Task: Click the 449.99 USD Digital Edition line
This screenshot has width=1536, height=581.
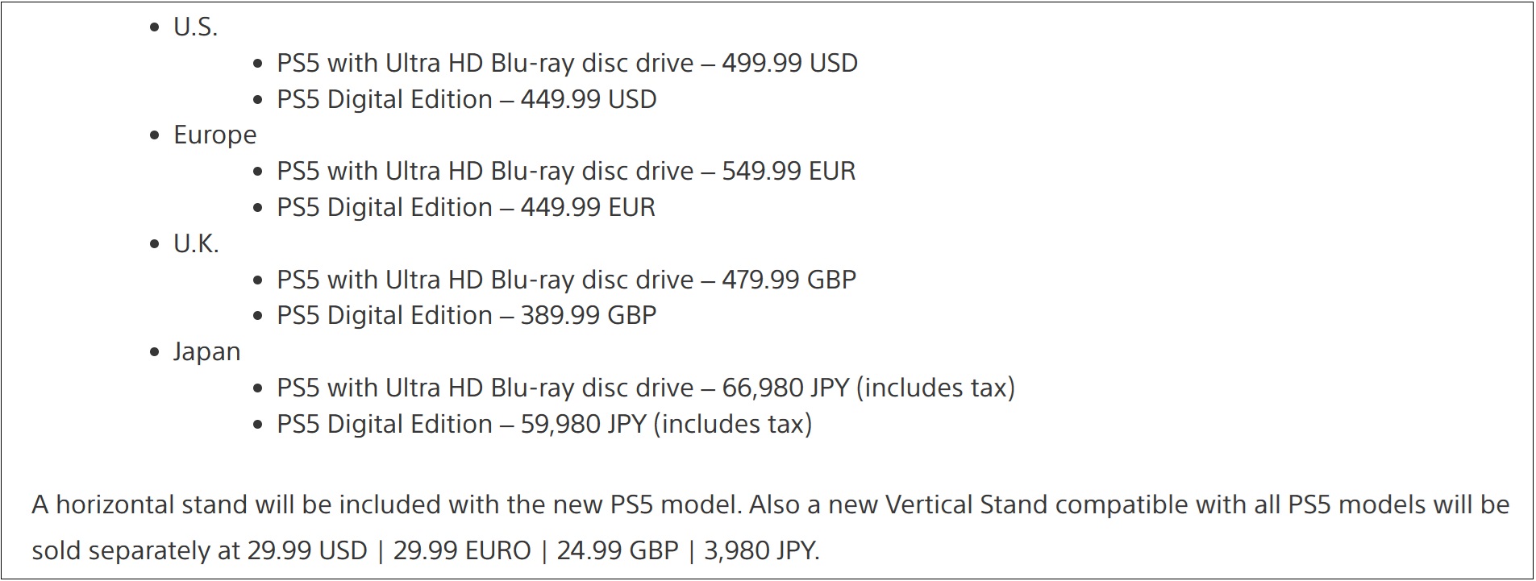Action: point(466,99)
